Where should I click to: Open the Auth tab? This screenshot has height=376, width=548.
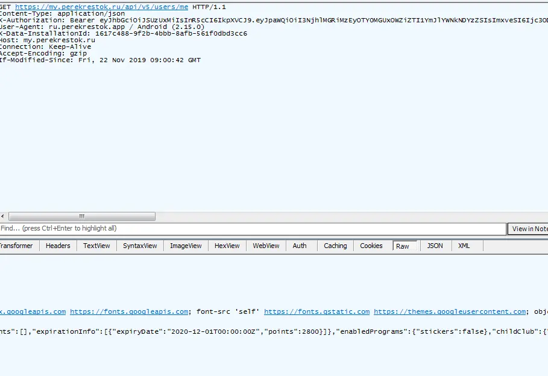(300, 246)
